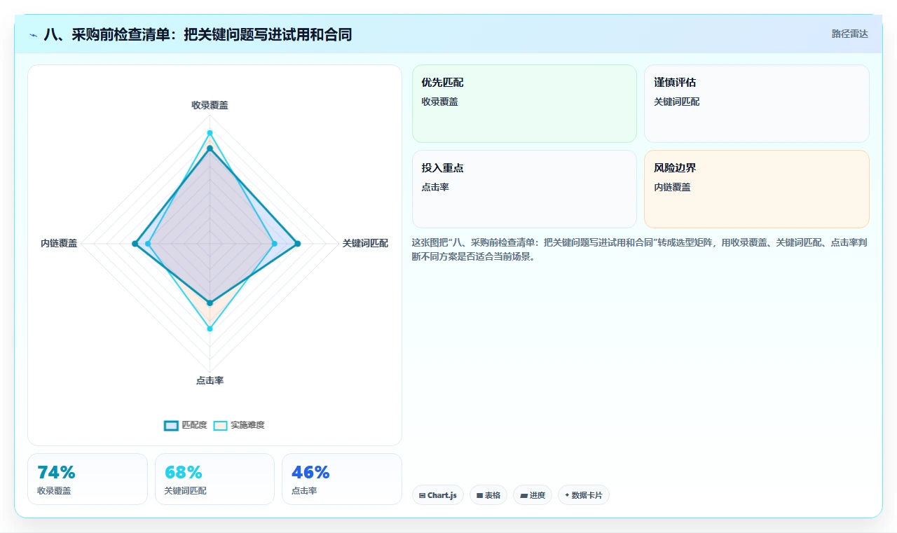Click the 匹配度 legend color box
This screenshot has width=897, height=533.
(171, 425)
